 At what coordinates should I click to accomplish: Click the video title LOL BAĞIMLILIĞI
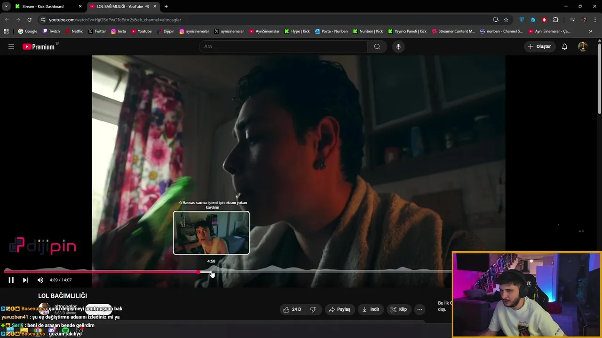[x=63, y=296]
